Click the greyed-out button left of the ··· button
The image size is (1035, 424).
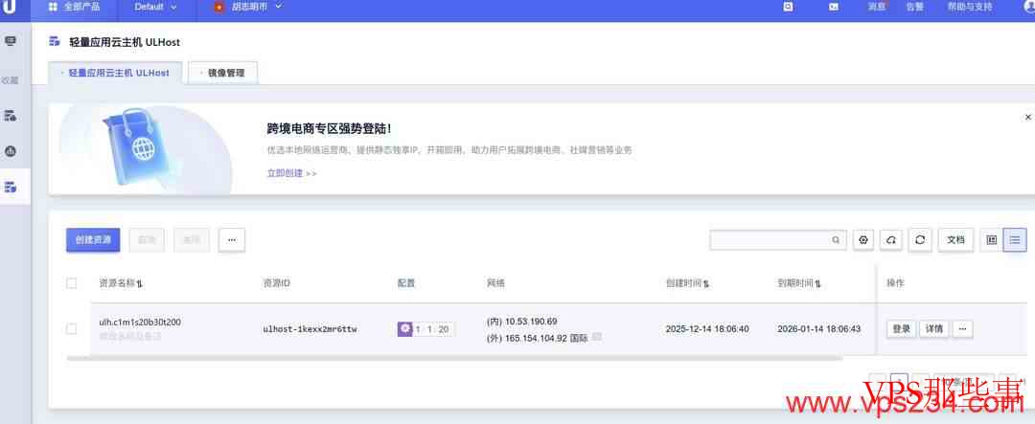(x=192, y=240)
